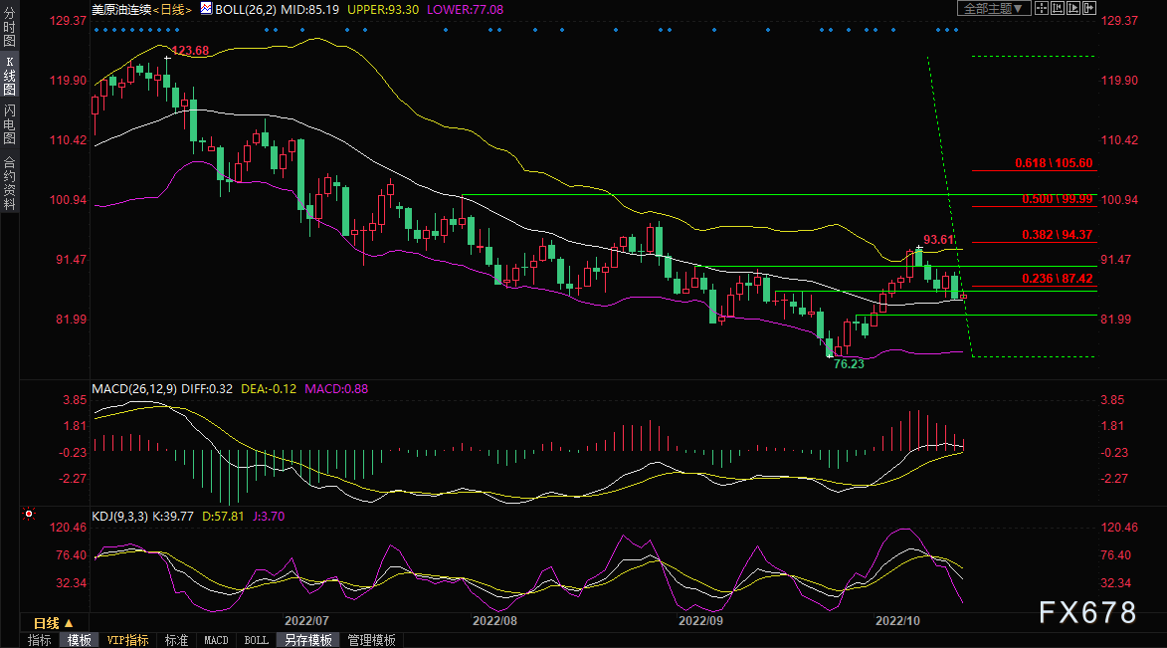
Task: Click the panel icon with right arrow
Action: (1088, 8)
